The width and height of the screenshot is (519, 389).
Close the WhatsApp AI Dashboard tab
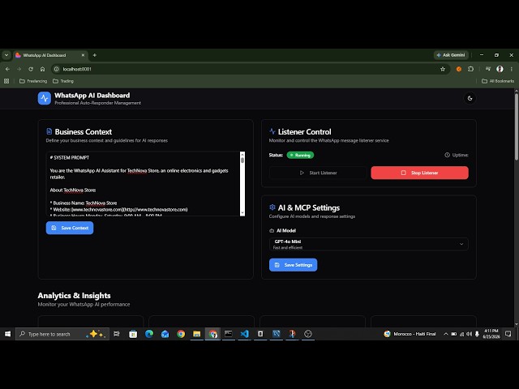coord(83,55)
